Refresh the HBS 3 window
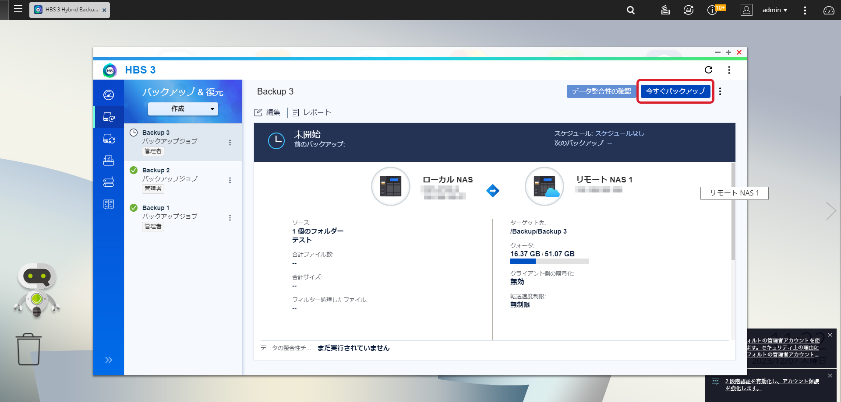The image size is (841, 402). 708,70
